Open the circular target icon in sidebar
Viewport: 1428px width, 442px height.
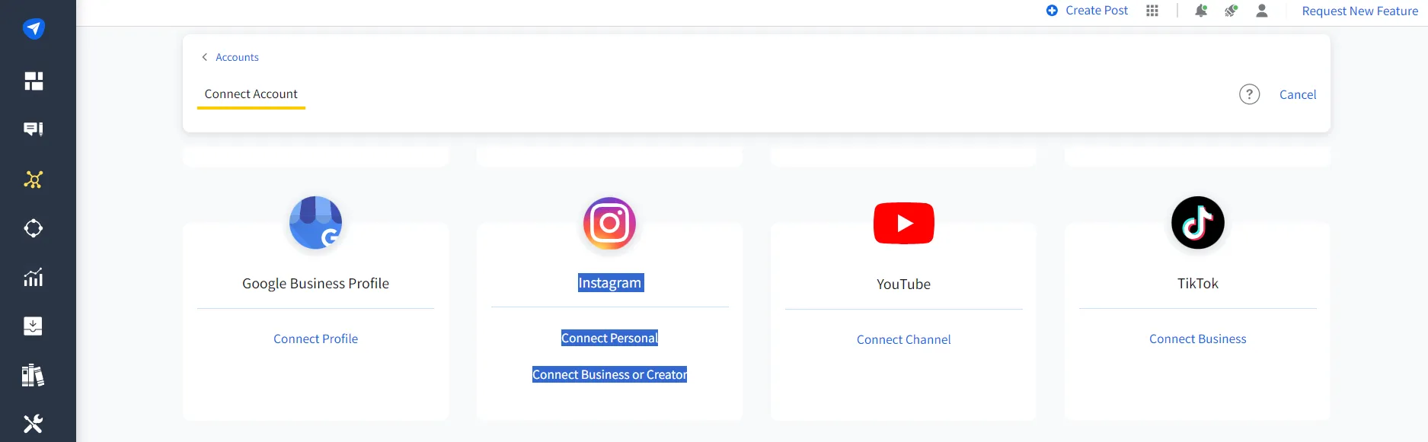click(x=34, y=228)
